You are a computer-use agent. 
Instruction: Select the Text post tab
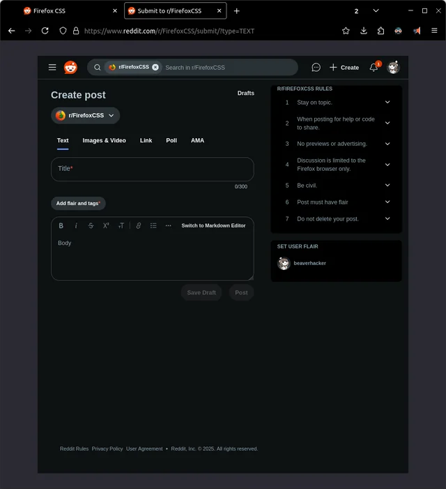63,141
